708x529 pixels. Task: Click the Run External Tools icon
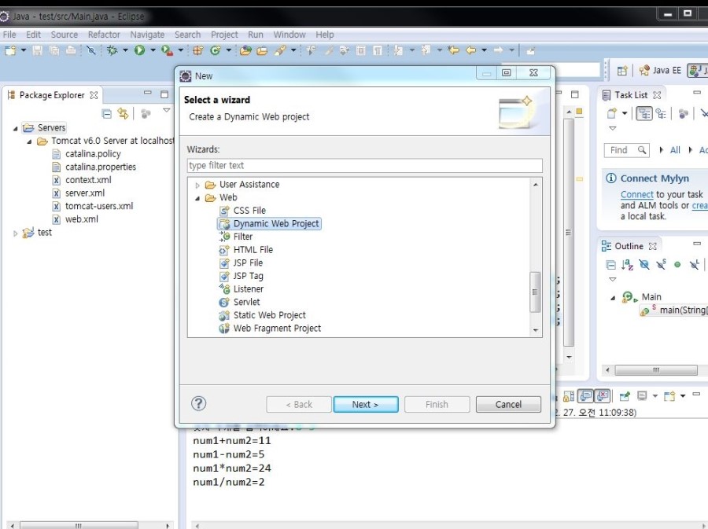[167, 50]
